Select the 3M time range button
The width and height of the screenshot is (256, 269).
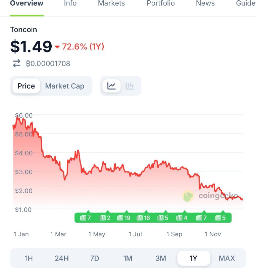point(161,258)
